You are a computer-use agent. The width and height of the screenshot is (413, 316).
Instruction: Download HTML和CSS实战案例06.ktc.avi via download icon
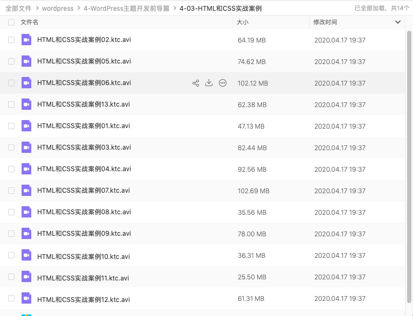(x=209, y=83)
